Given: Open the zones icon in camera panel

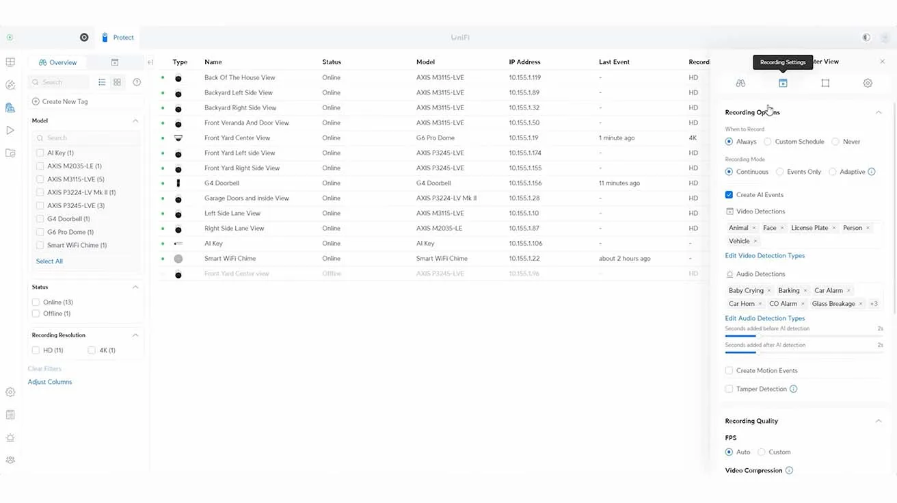Looking at the screenshot, I should point(825,83).
